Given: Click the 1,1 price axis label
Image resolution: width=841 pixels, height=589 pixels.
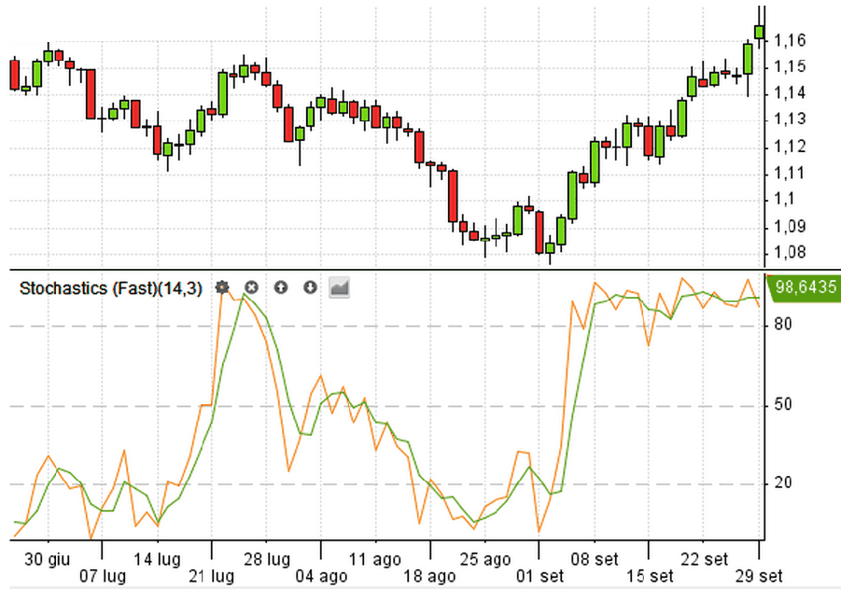Looking at the screenshot, I should point(784,200).
